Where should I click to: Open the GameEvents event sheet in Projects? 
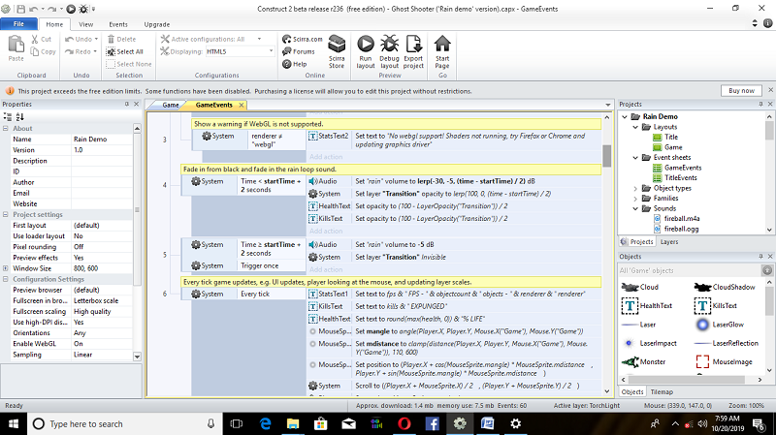pyautogui.click(x=677, y=168)
